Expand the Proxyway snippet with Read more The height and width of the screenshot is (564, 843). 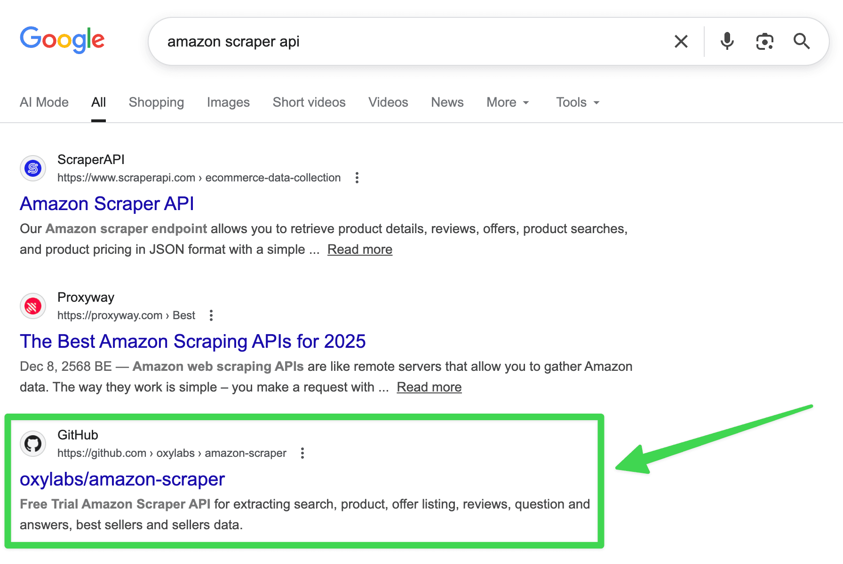point(429,387)
